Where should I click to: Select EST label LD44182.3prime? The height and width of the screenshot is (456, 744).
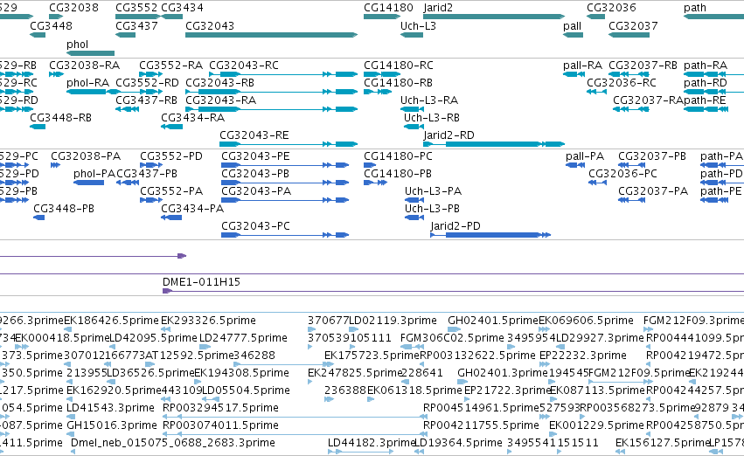(x=372, y=443)
